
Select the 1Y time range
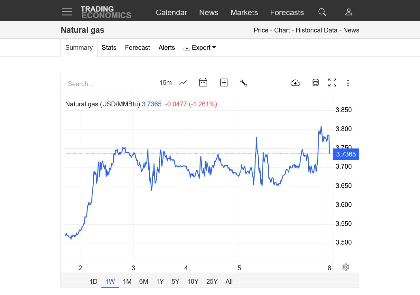[160, 282]
